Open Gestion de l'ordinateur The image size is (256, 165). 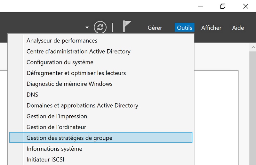click(56, 127)
